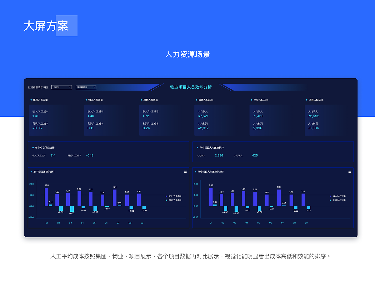
Task: Click the 单个项目人均效能统计 panel title
Action: (212, 148)
